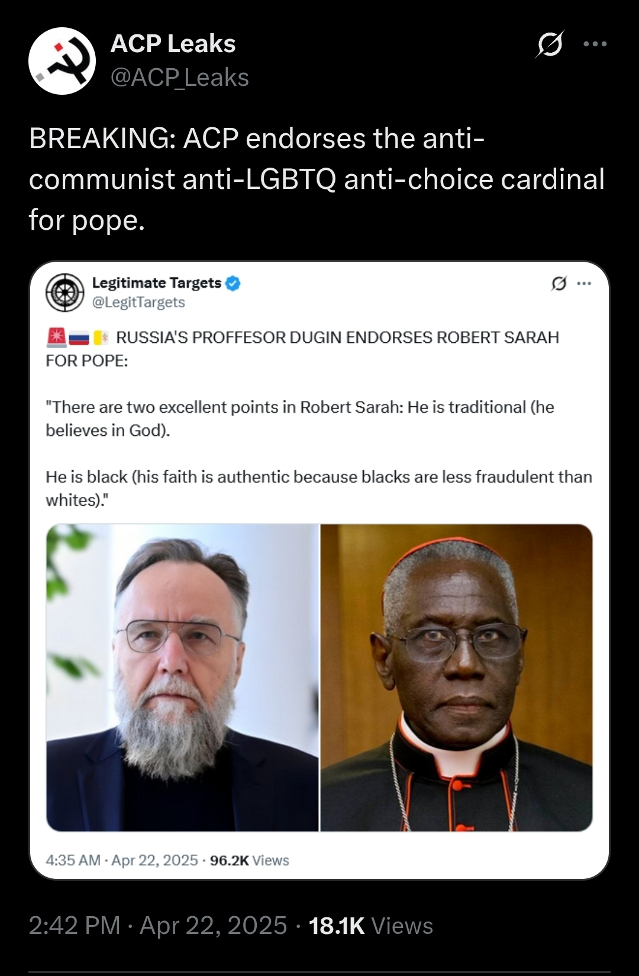Open three-dot menu in quoted post

[x=585, y=284]
